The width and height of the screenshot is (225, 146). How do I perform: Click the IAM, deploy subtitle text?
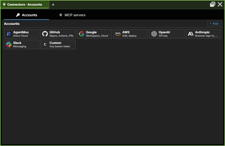(x=129, y=36)
